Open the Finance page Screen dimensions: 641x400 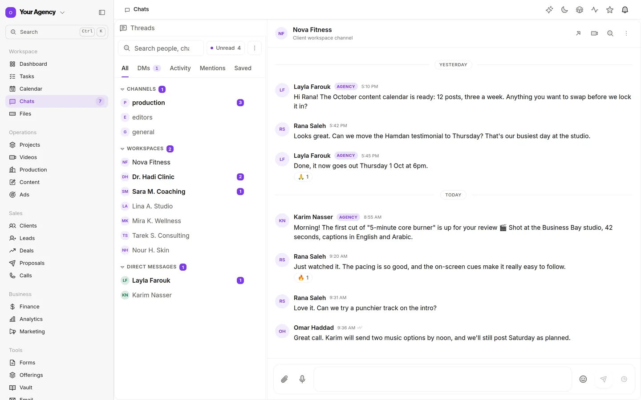point(57,307)
